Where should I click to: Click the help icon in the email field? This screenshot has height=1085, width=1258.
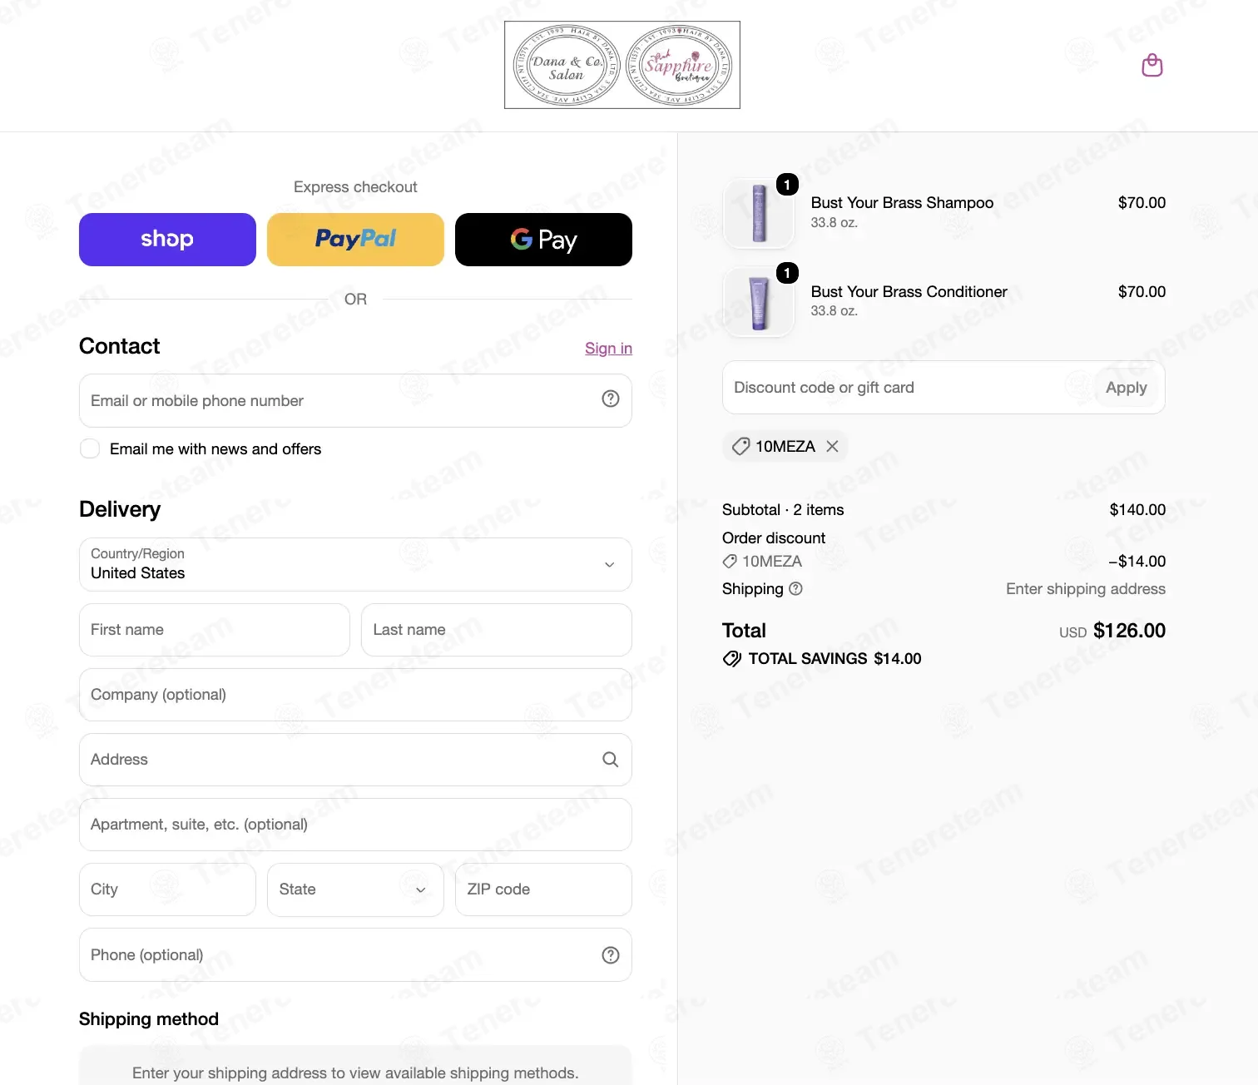coord(610,399)
